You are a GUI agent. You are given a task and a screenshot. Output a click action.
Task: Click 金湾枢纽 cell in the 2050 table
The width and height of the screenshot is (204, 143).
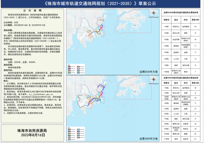[186, 88]
